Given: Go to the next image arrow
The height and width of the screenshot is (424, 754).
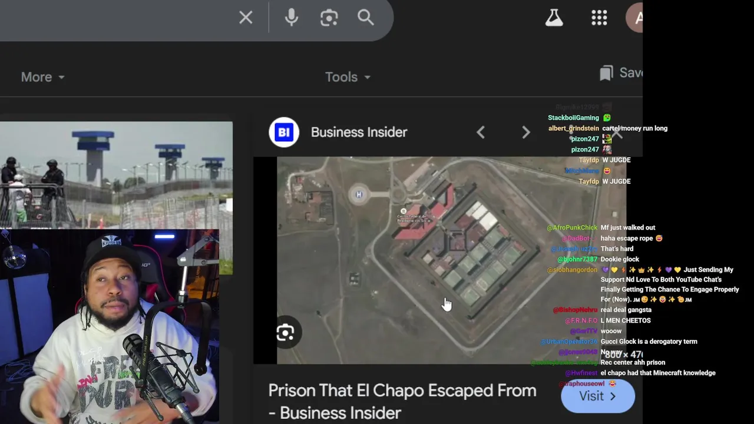Looking at the screenshot, I should [x=526, y=132].
